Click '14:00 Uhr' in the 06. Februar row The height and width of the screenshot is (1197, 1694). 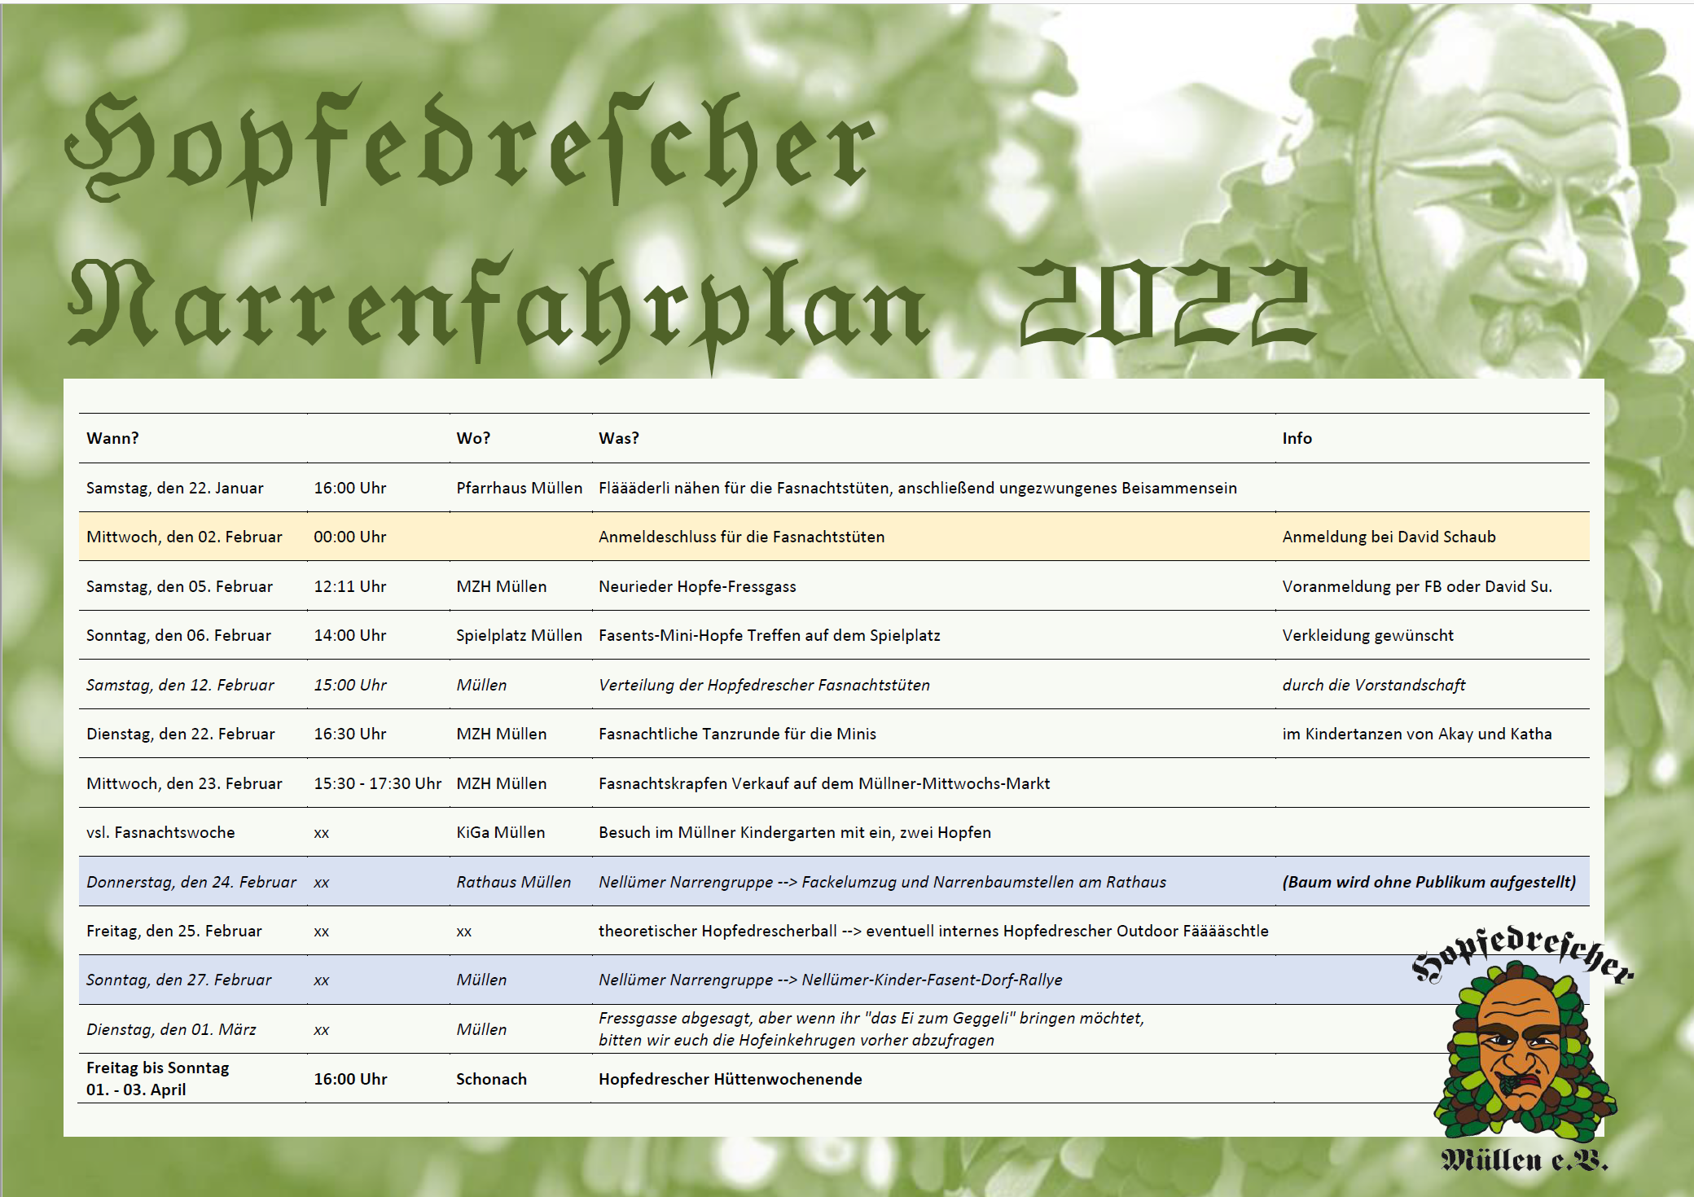click(x=350, y=635)
